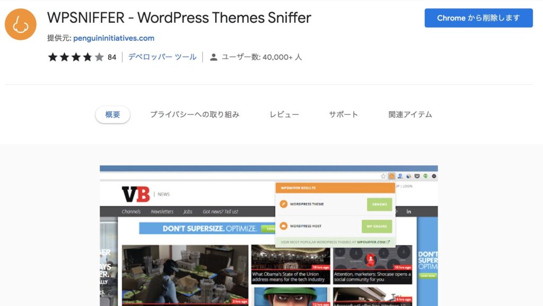Open the penguininitiatives.com provider link
The width and height of the screenshot is (543, 306).
[113, 38]
